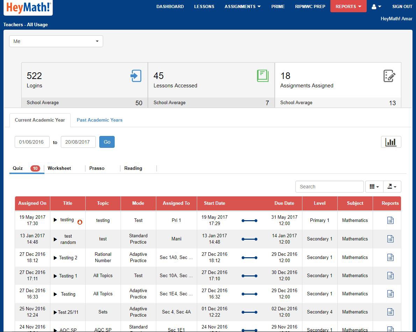Click 'HeyMath! Amar' user name
This screenshot has width=416, height=332.
point(396,19)
